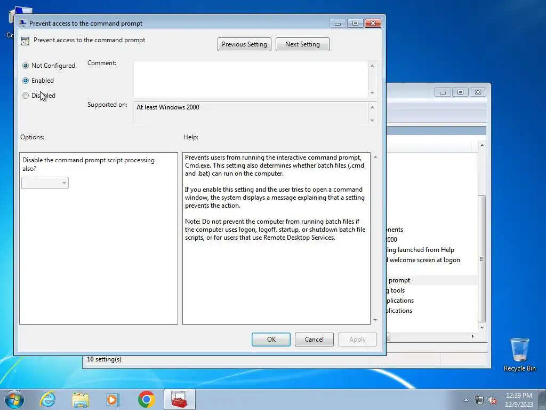Launch Internet Explorer from taskbar
The height and width of the screenshot is (410, 546).
pos(47,399)
